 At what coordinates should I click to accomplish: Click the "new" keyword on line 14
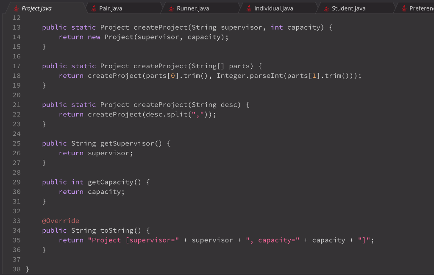pos(94,37)
